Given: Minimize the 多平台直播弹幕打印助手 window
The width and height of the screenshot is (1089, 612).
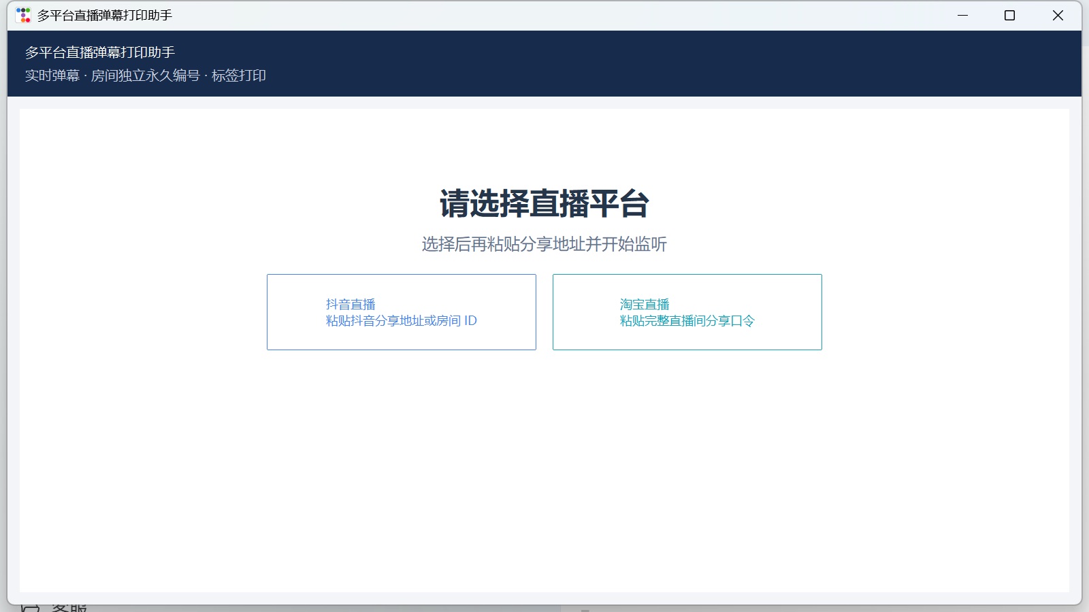Looking at the screenshot, I should (962, 15).
